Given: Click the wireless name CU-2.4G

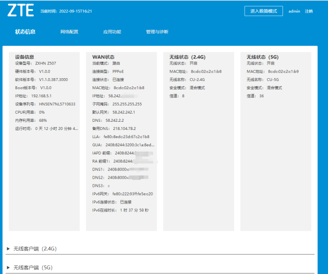Looking at the screenshot, I should [197, 80].
